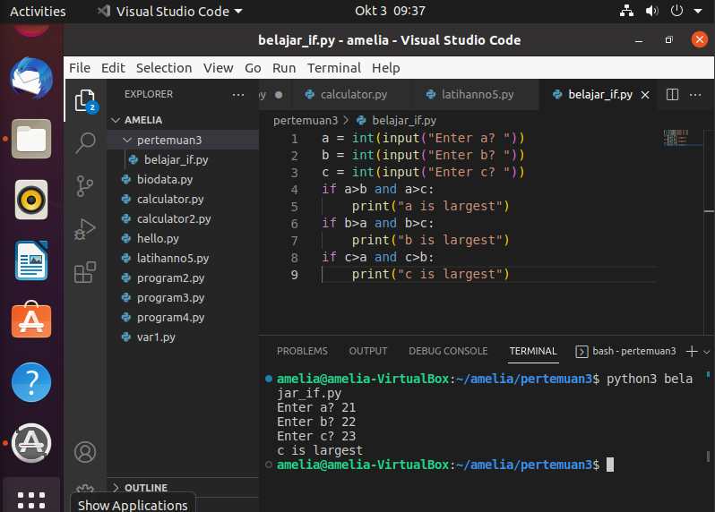The width and height of the screenshot is (715, 512).
Task: Open LibreOffice Writer from the dock
Action: click(31, 260)
